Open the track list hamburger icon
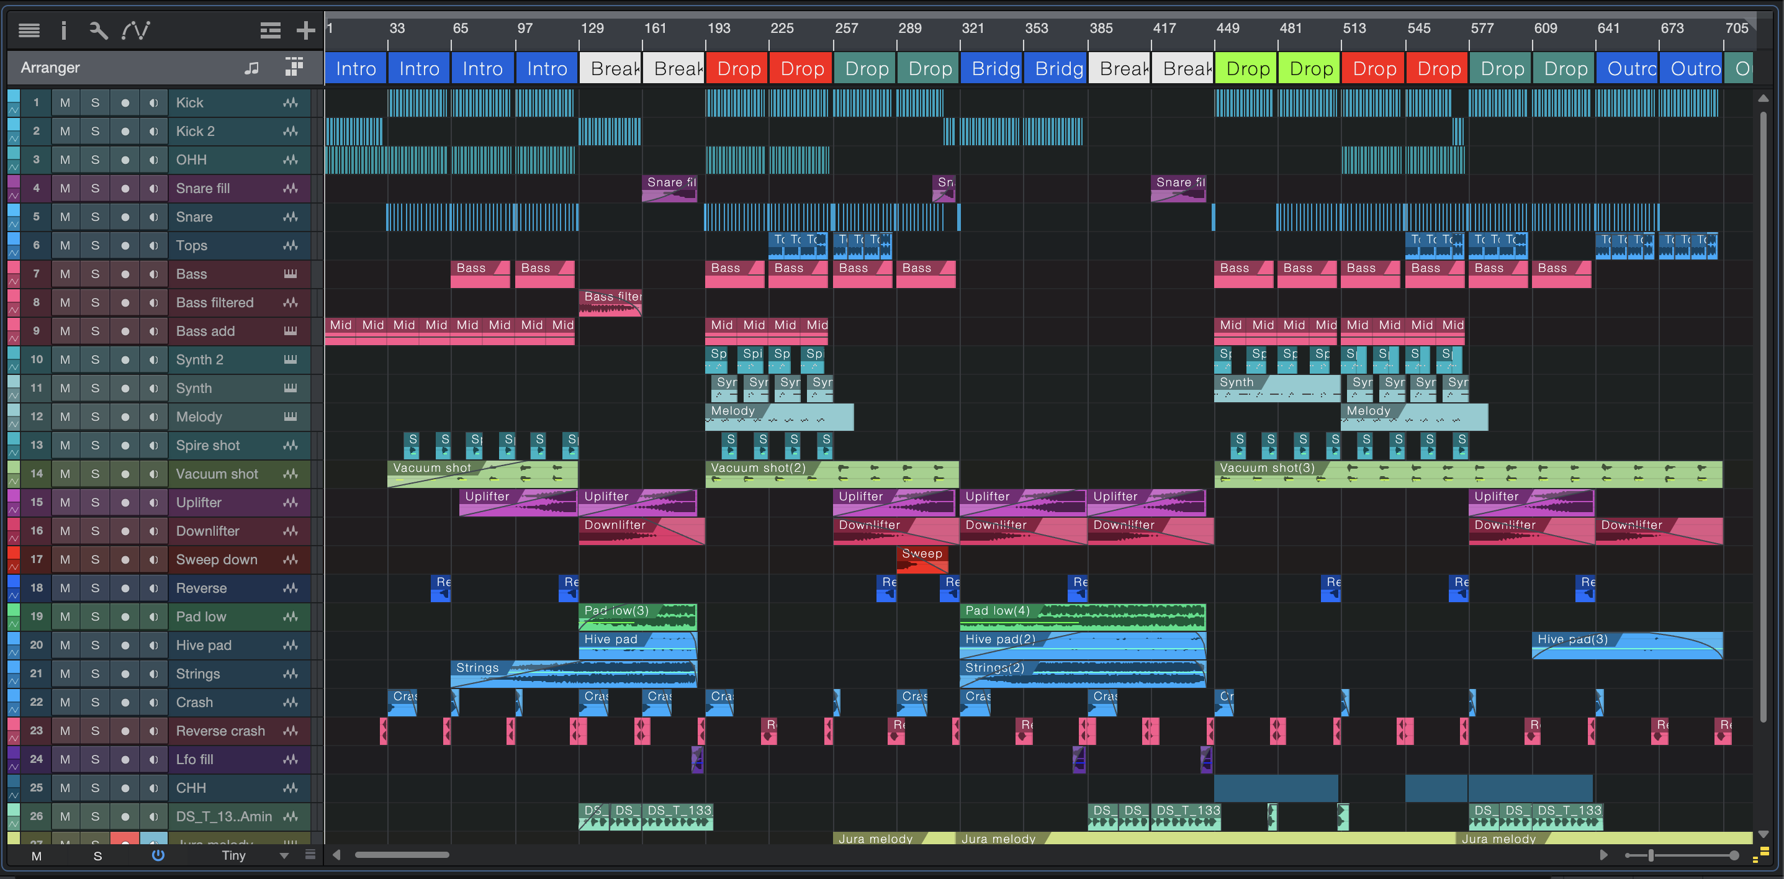Viewport: 1784px width, 879px height. click(x=29, y=30)
